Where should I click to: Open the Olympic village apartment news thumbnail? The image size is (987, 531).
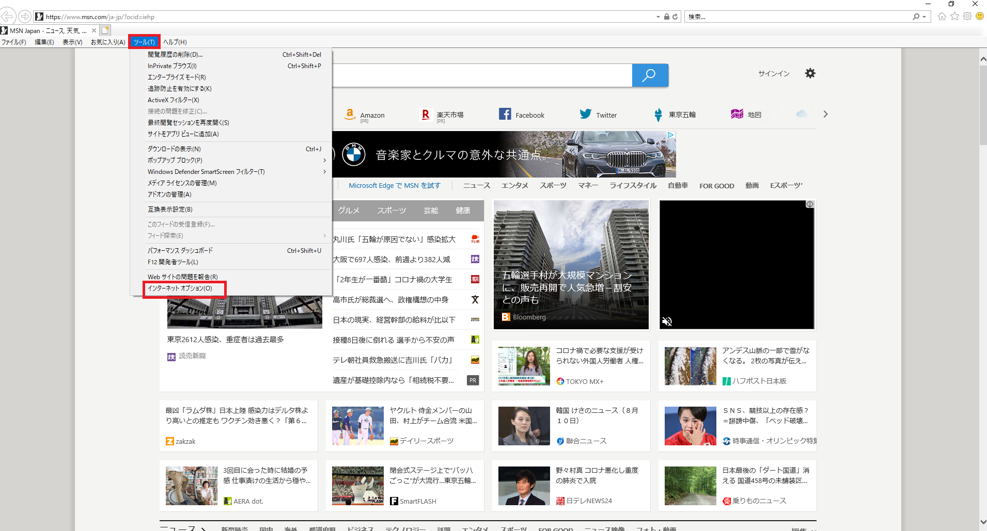coord(571,264)
